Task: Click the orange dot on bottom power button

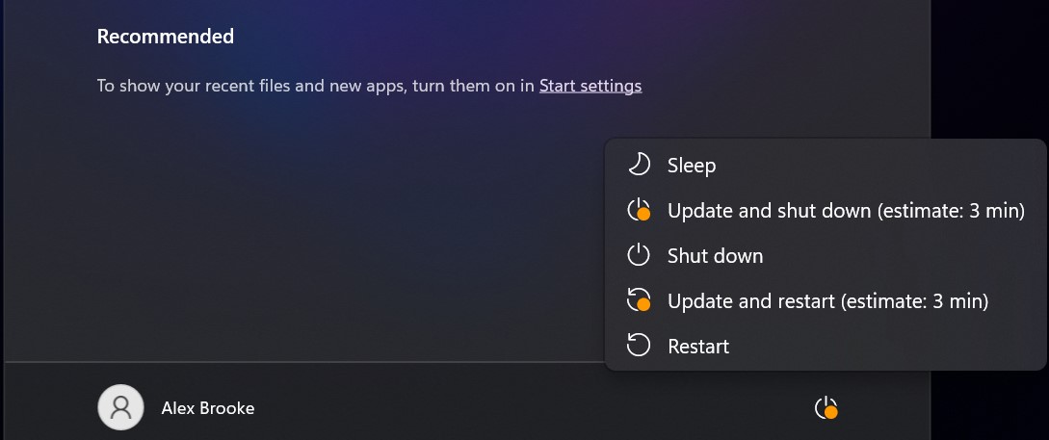Action: (x=831, y=413)
